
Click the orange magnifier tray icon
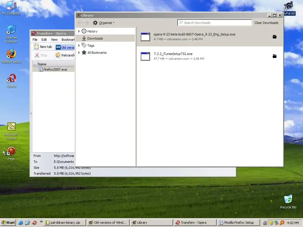(x=282, y=223)
